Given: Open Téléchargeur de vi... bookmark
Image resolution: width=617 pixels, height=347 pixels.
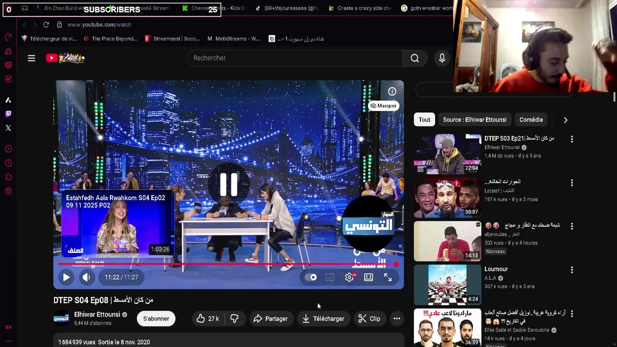Looking at the screenshot, I should pyautogui.click(x=49, y=39).
